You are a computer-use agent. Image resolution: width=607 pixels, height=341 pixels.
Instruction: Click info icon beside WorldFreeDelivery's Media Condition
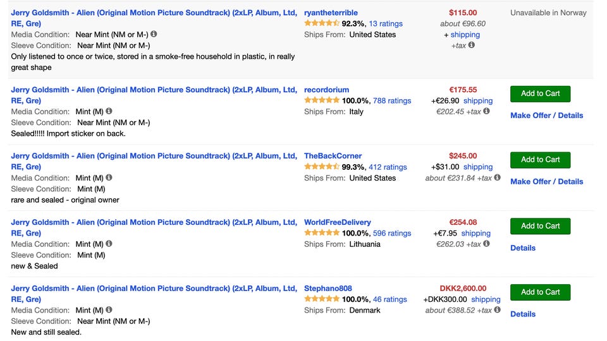point(109,244)
